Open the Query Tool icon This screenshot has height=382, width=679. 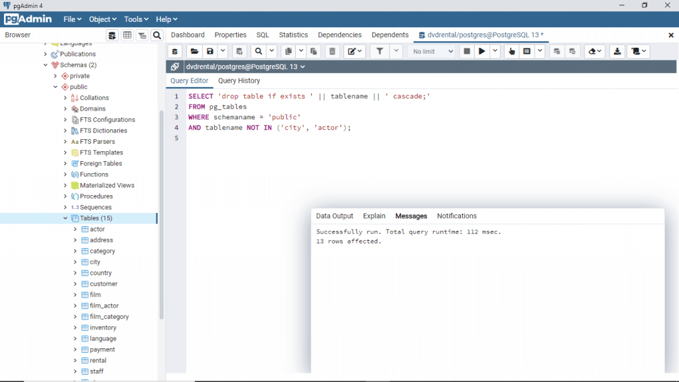[x=112, y=35]
